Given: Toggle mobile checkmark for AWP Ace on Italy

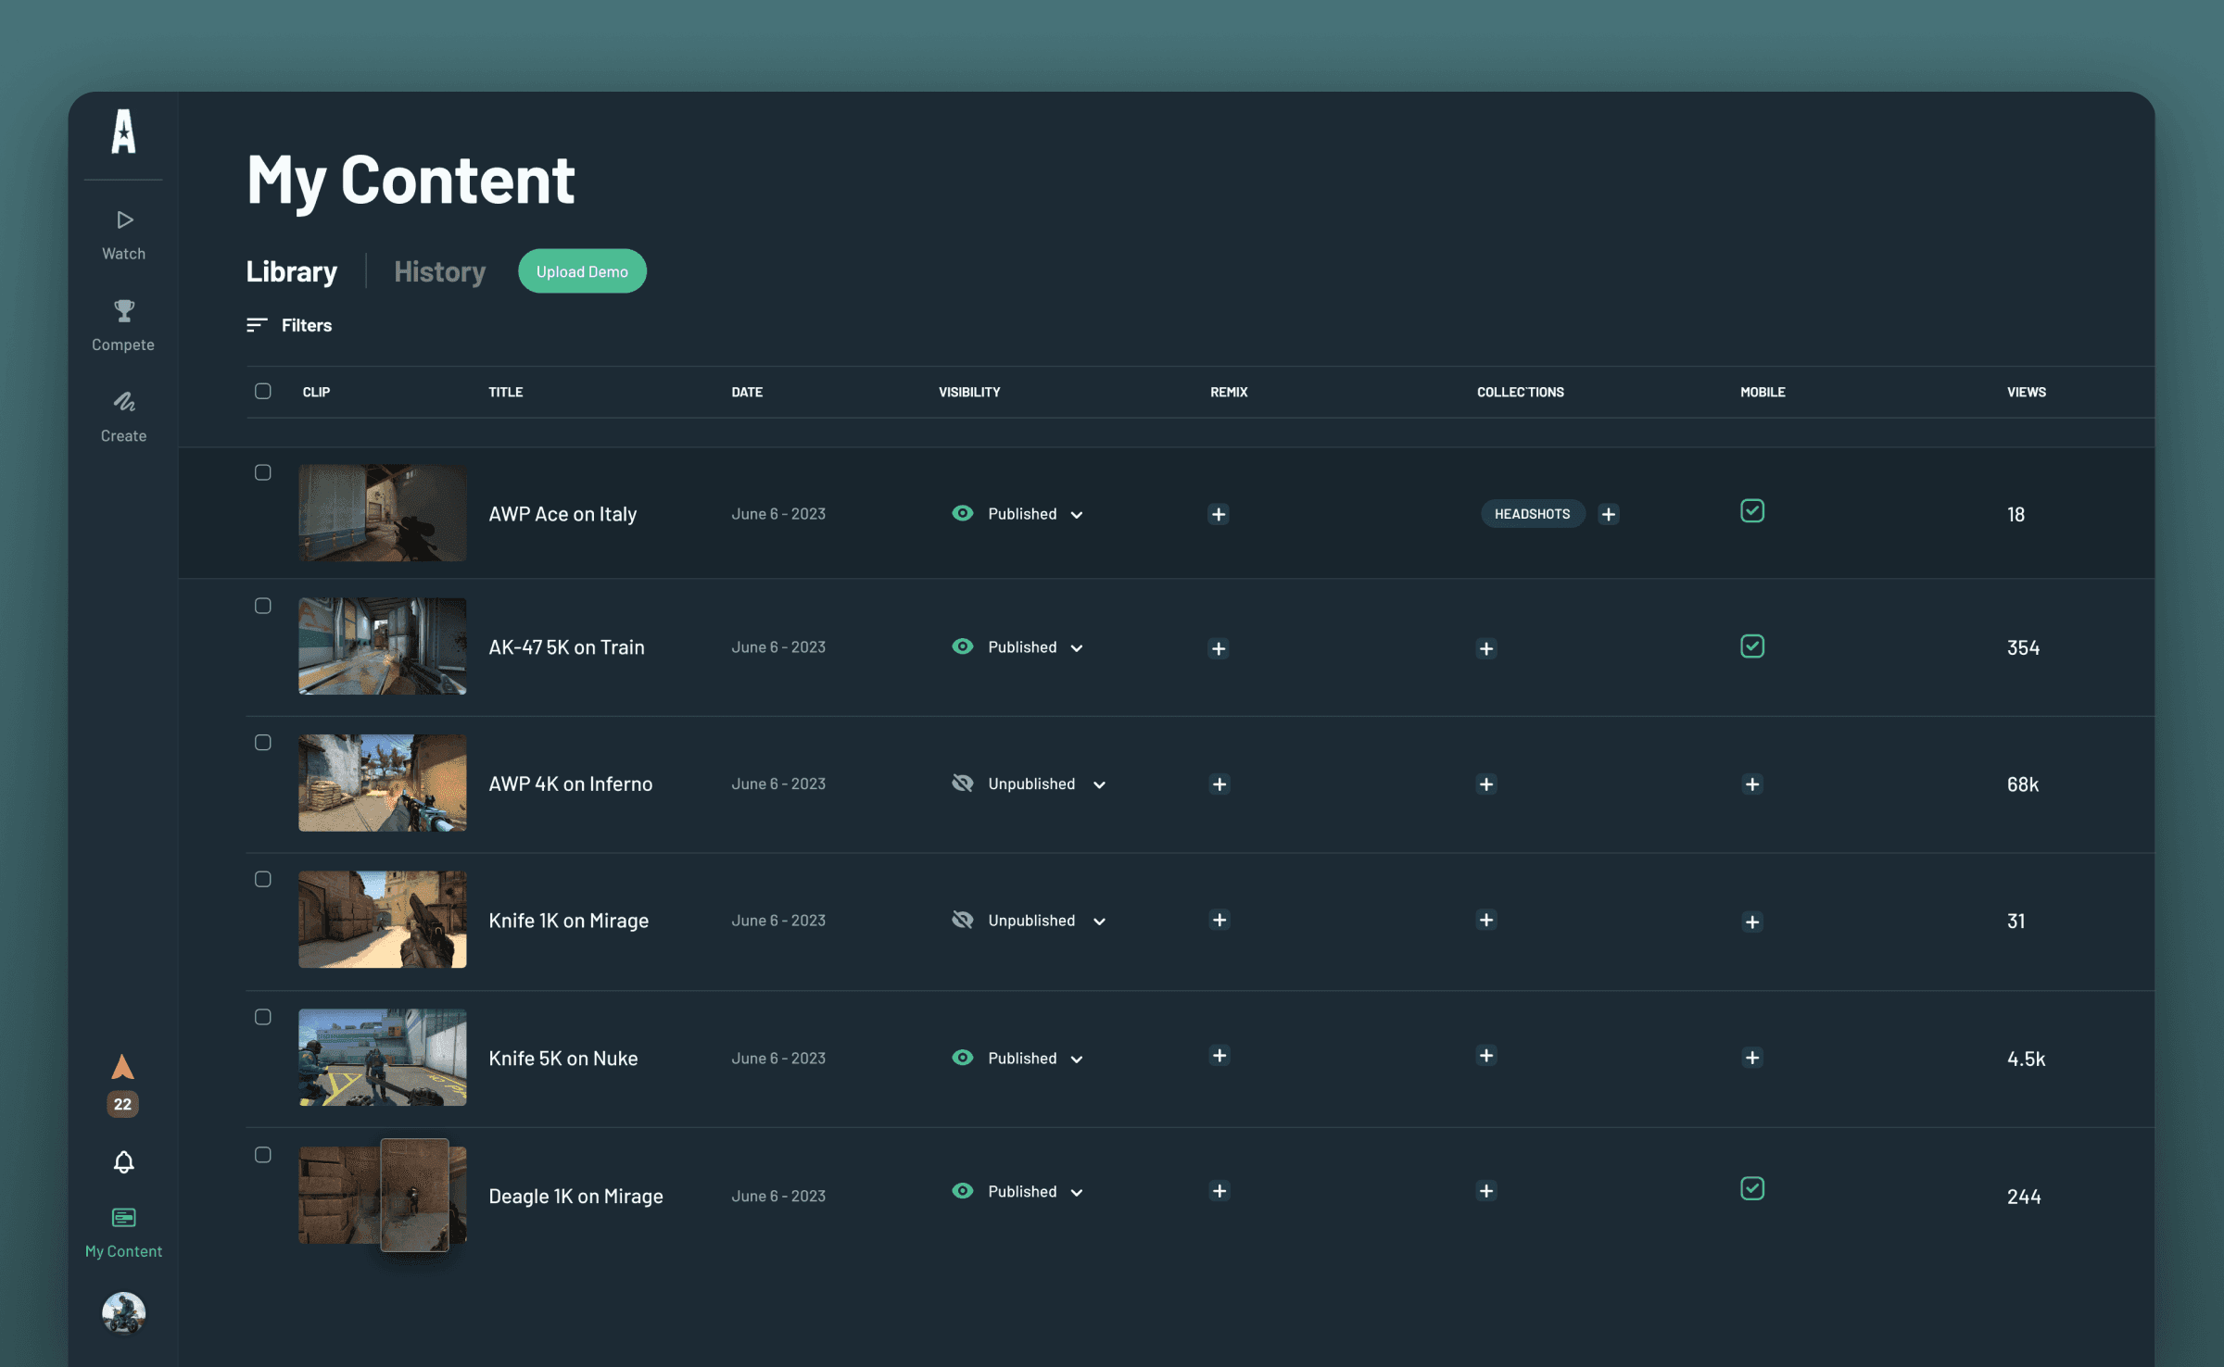Looking at the screenshot, I should [1752, 511].
